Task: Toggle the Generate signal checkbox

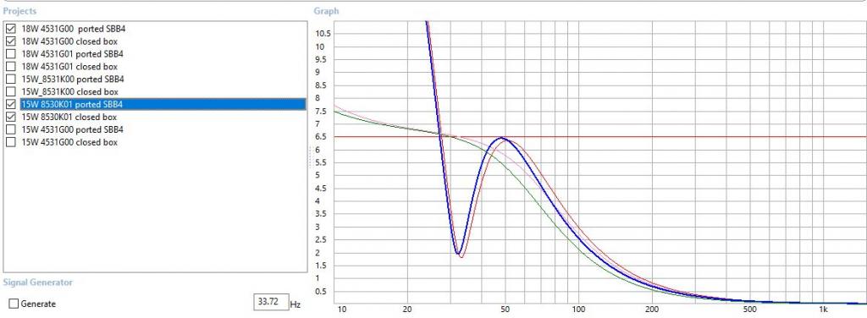Action: [x=14, y=304]
